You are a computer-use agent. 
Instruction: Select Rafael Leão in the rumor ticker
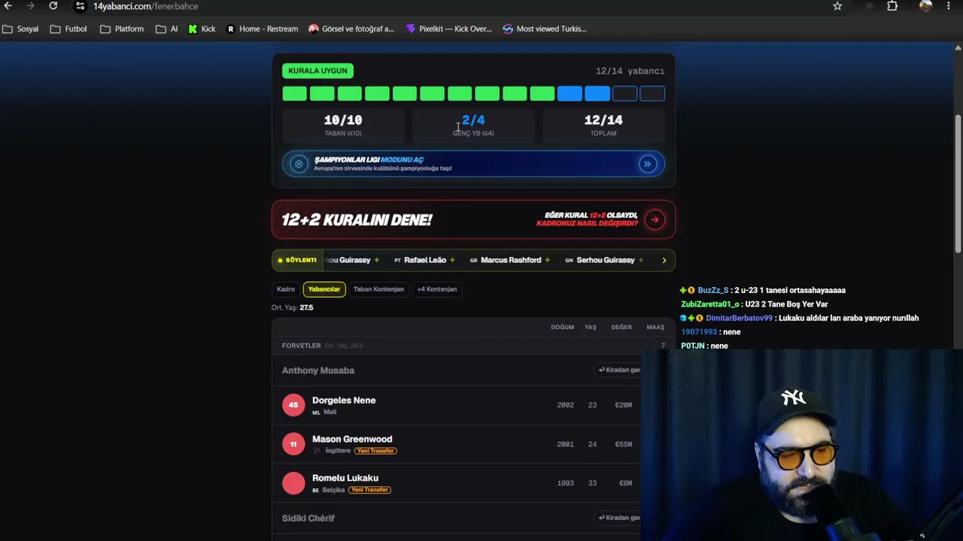[x=425, y=260]
